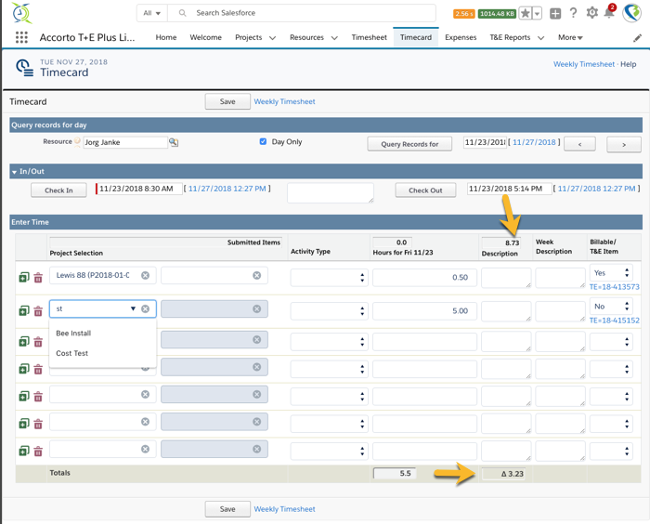This screenshot has height=524, width=650.
Task: Click the Search Salesforce field
Action: 302,13
